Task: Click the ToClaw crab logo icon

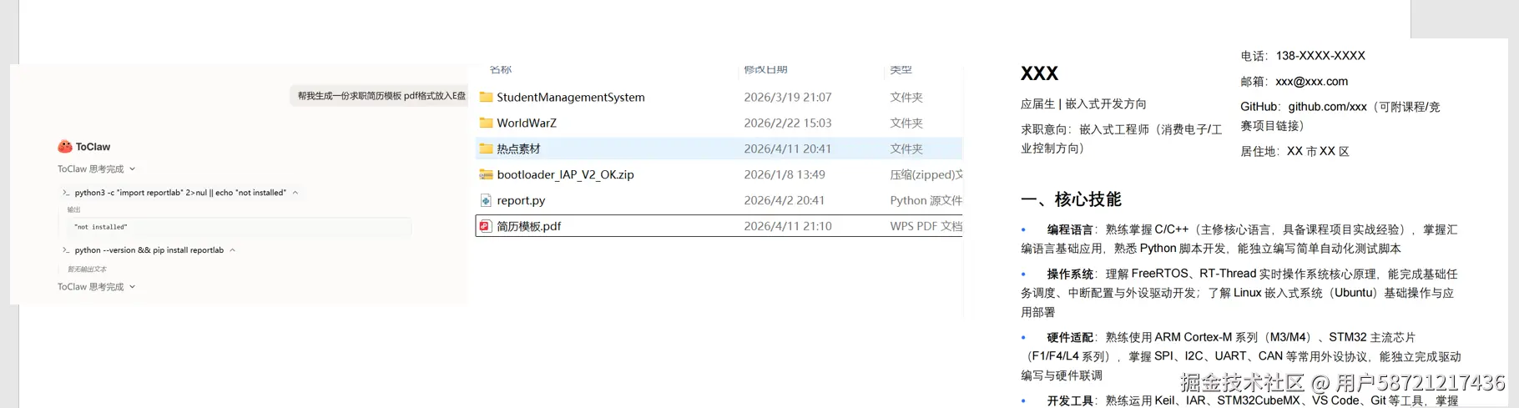Action: [x=65, y=147]
